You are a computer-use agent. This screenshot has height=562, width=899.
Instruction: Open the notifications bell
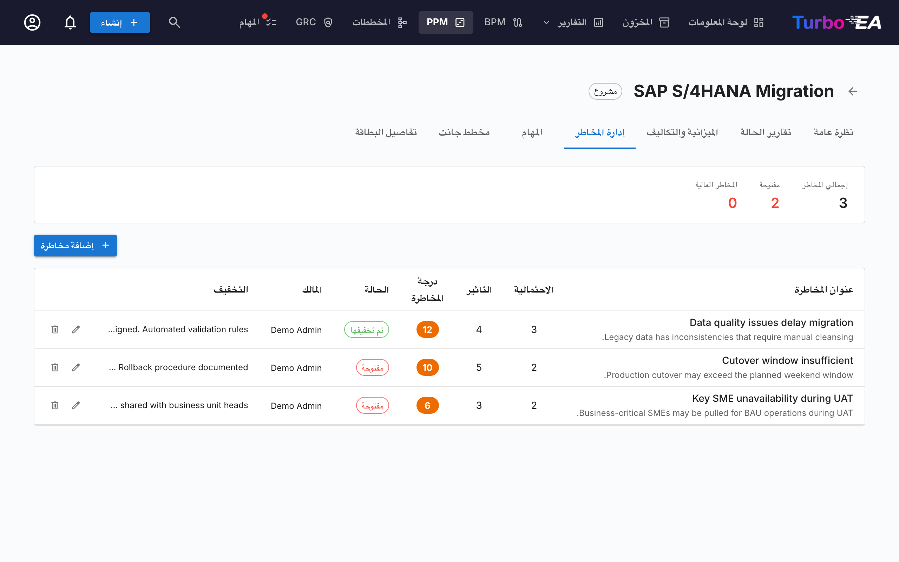70,22
